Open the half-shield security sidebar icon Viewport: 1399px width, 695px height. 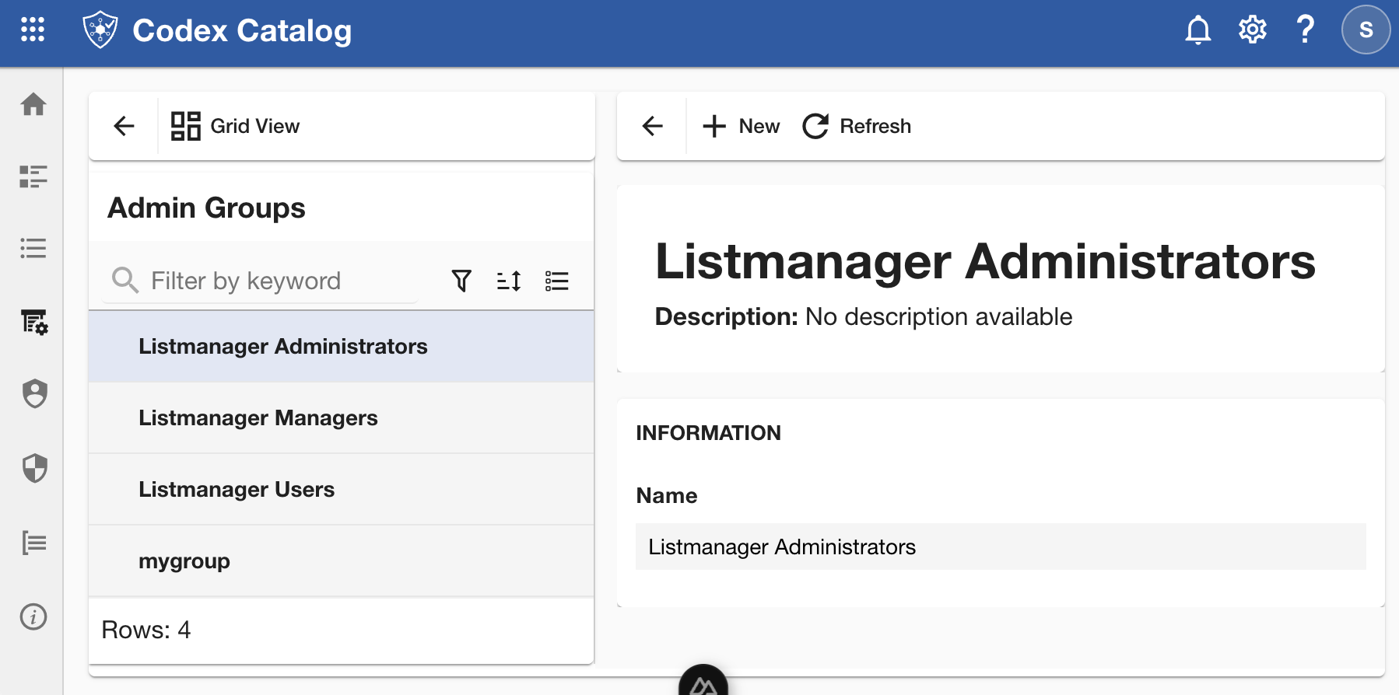pos(34,468)
